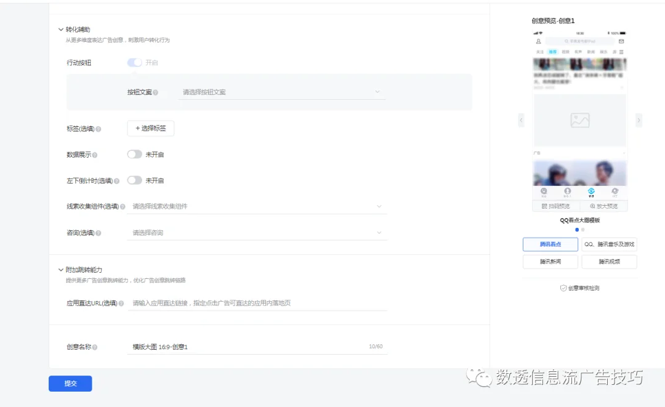Select the 腾讯看点 preview tab

tap(550, 244)
